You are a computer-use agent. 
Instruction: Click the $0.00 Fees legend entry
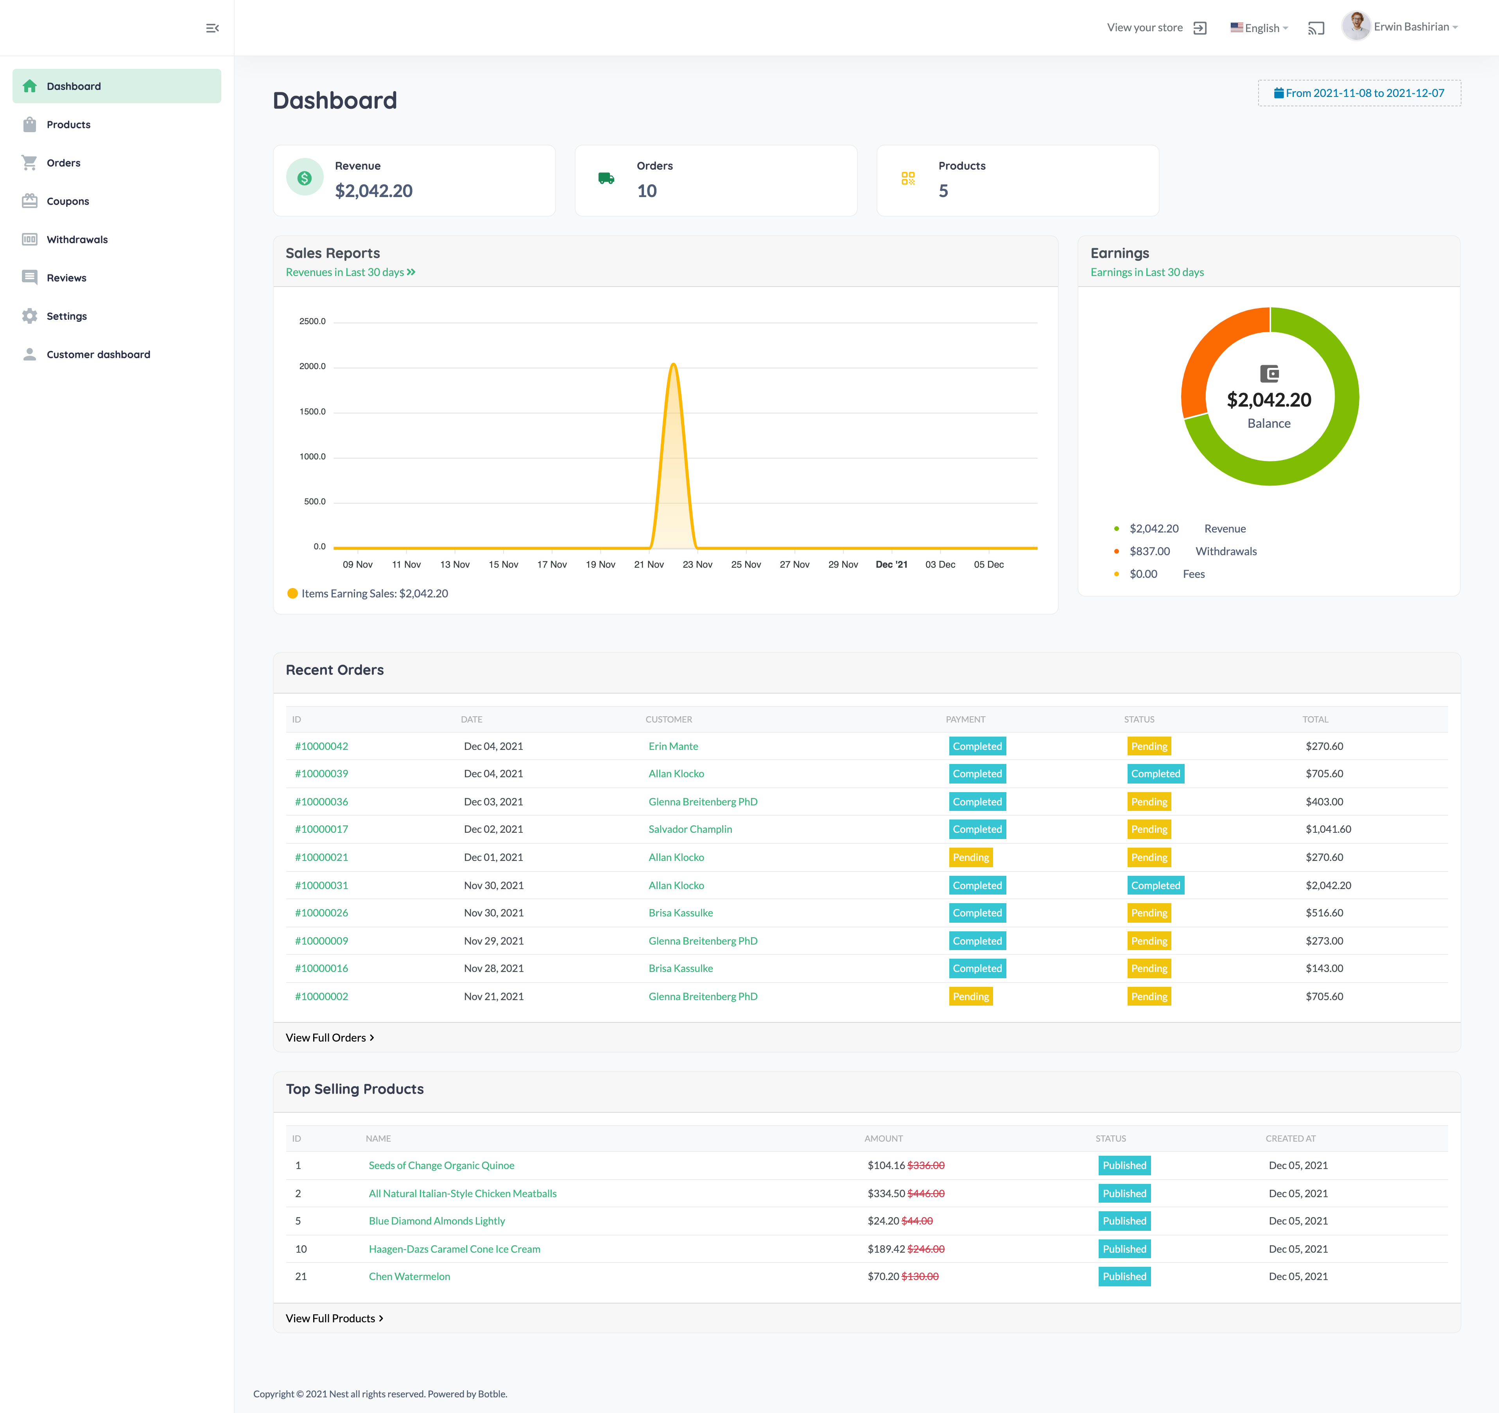click(x=1160, y=574)
